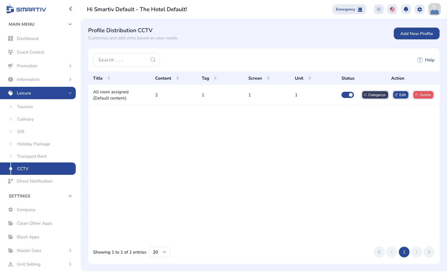Viewport: 447px width, 279px height.
Task: Click Dashboard grid icon
Action: (11, 38)
